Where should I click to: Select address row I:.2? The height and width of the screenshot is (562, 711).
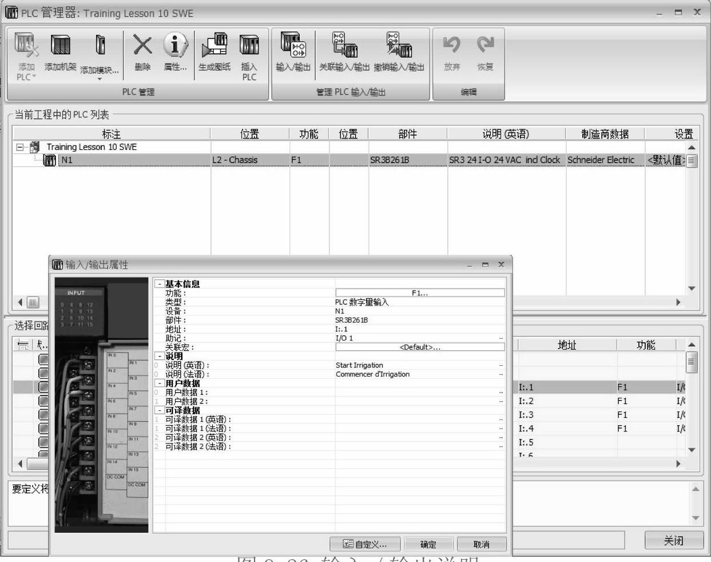pyautogui.click(x=601, y=401)
